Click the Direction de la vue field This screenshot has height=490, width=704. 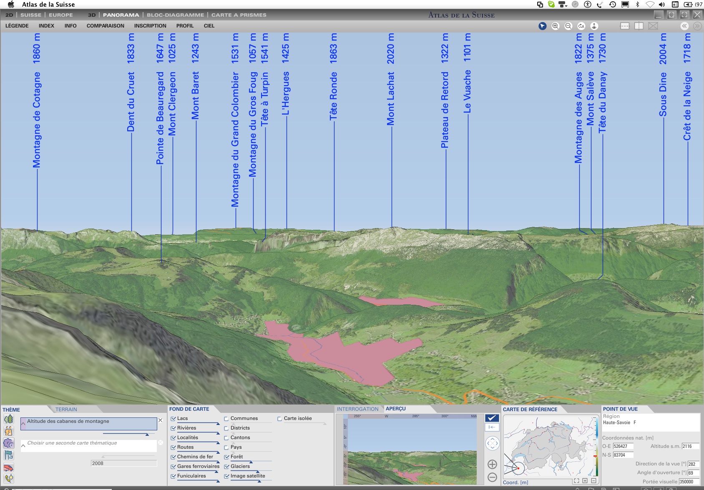pos(693,464)
